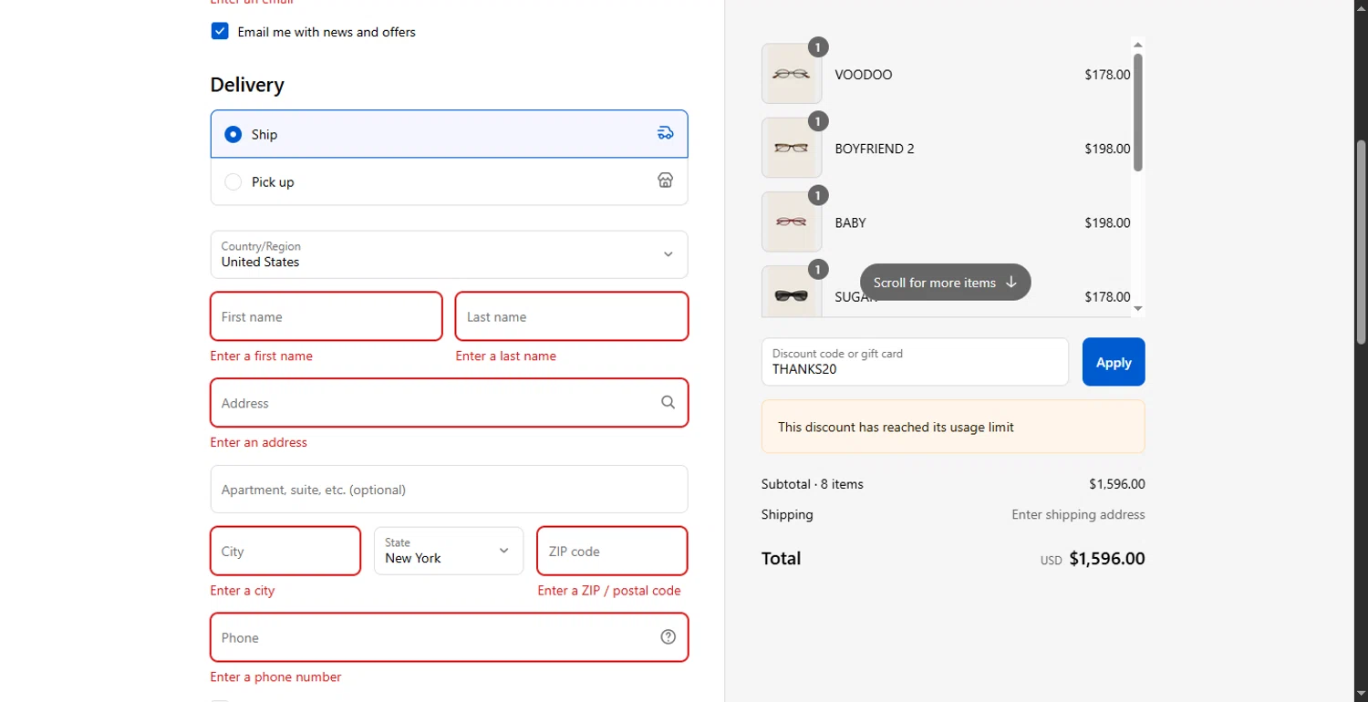This screenshot has height=702, width=1368.
Task: Click the Country/Region chevron arrow
Action: coord(668,254)
